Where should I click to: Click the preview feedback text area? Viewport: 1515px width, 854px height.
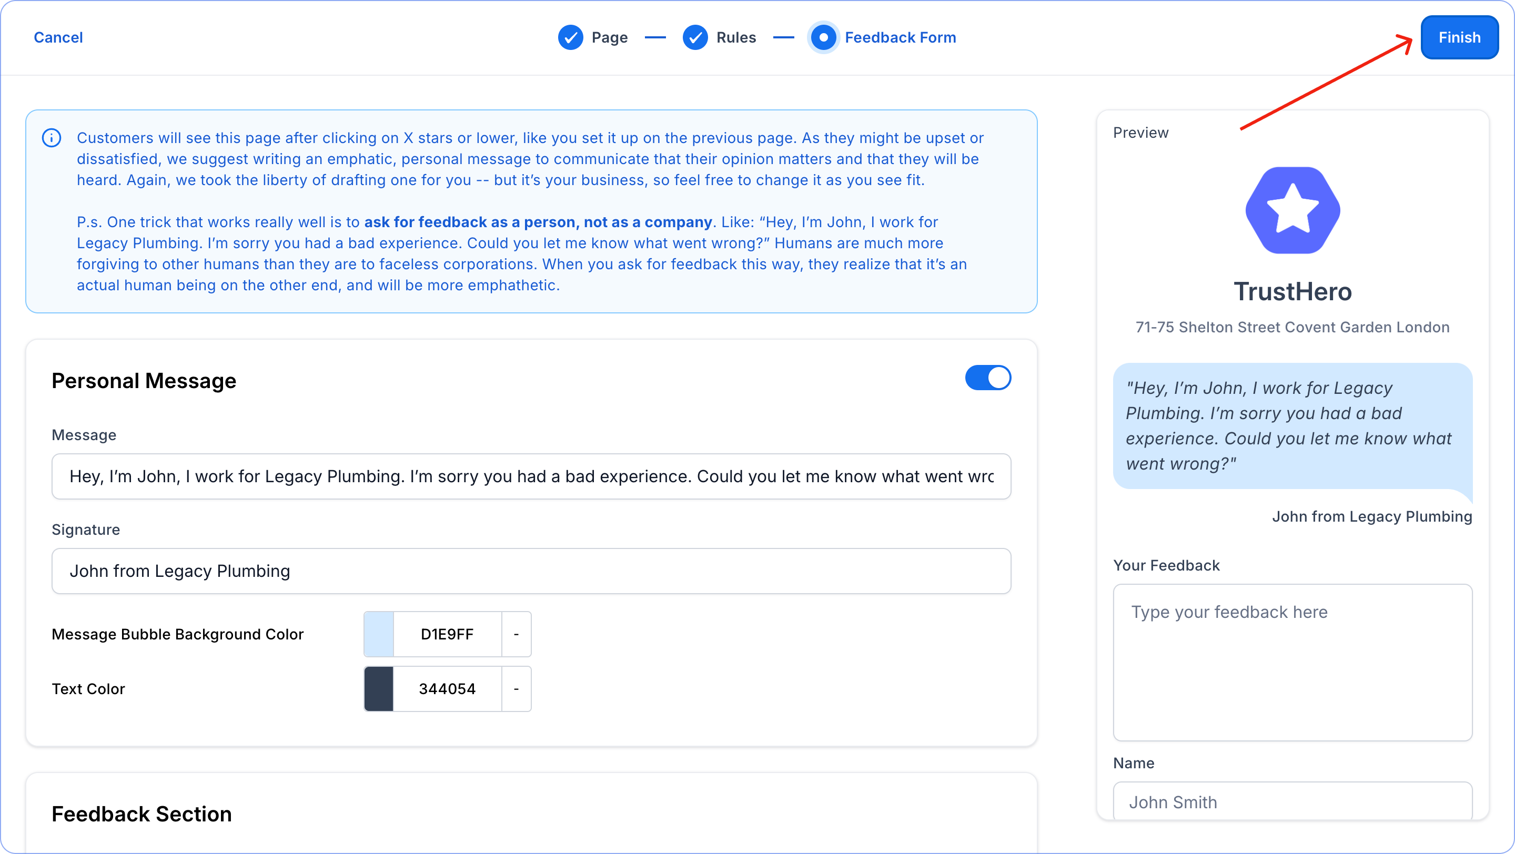[x=1292, y=663]
